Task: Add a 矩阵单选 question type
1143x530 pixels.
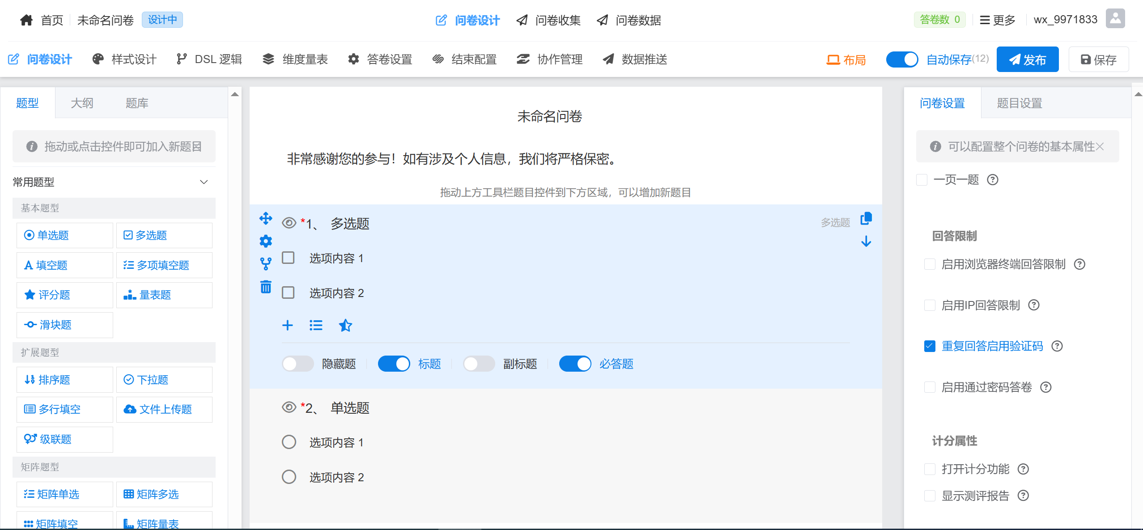Action: (65, 494)
